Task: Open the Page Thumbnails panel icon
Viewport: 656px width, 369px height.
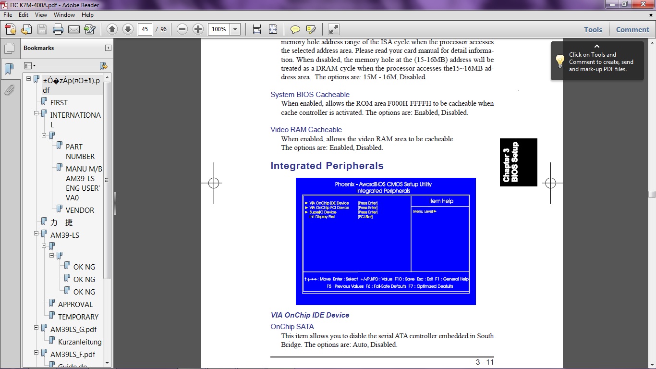Action: [x=9, y=48]
